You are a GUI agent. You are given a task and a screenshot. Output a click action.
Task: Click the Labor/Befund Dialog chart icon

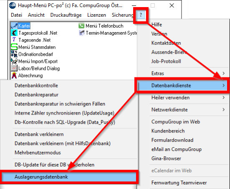14,68
